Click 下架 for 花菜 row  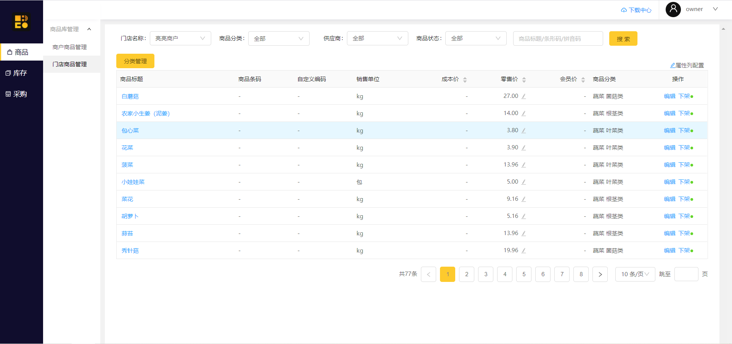(x=684, y=148)
